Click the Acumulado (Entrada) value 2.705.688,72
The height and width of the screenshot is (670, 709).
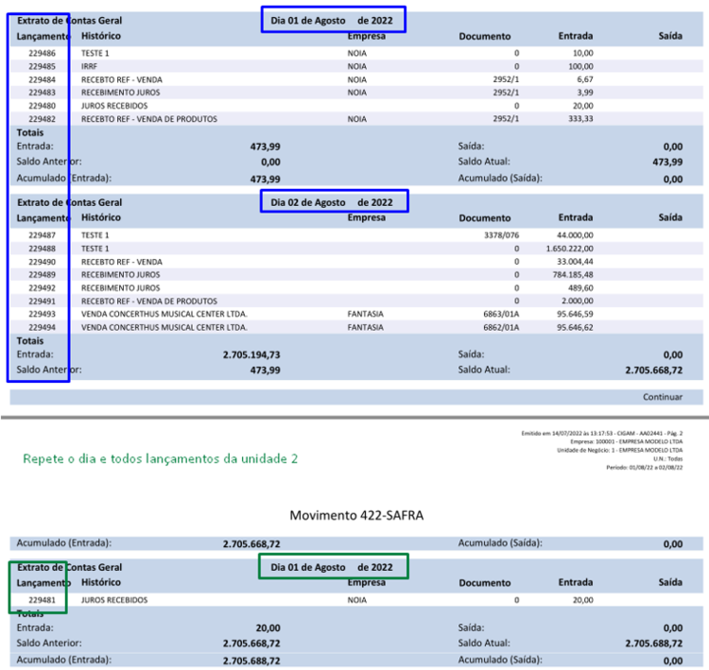tap(251, 661)
